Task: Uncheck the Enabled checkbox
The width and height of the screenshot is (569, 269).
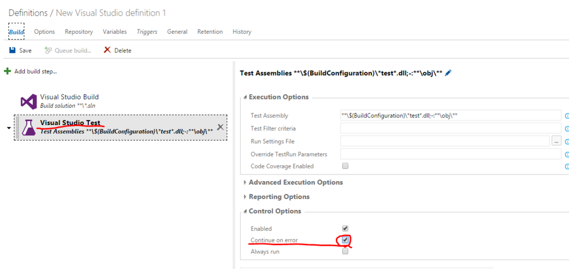Action: 345,228
